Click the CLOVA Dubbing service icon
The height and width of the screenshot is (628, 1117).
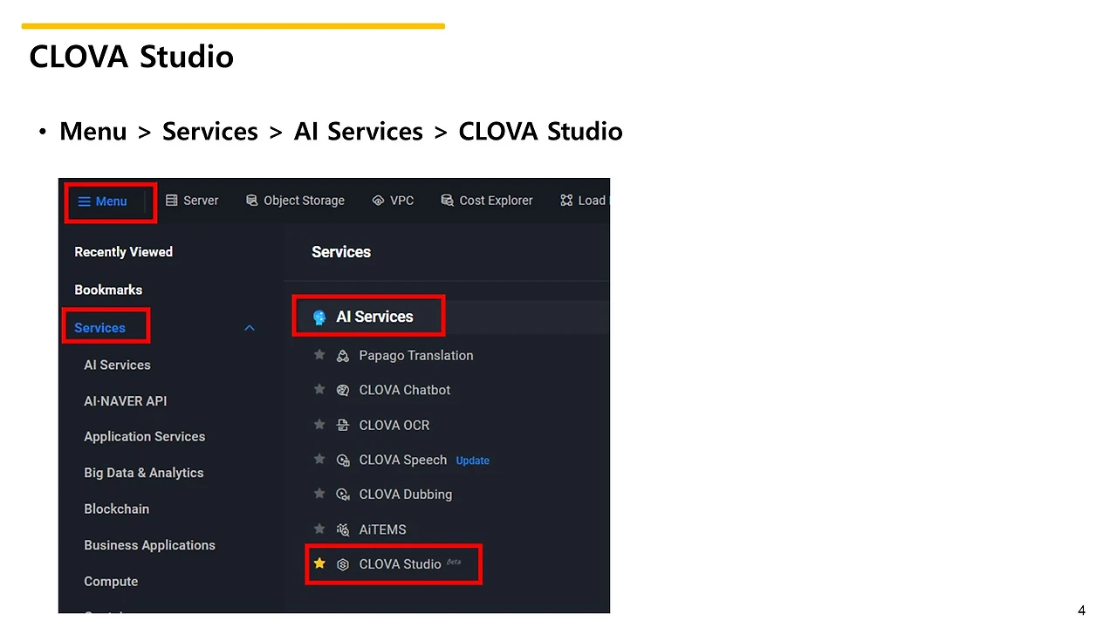[x=343, y=495]
